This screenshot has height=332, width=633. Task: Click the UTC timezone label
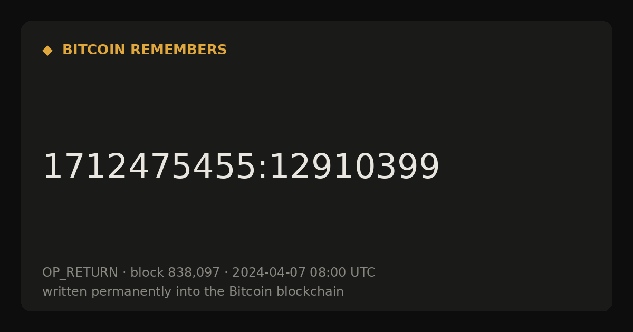click(x=363, y=272)
